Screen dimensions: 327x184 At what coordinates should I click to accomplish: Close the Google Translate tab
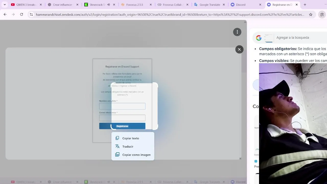[224, 5]
